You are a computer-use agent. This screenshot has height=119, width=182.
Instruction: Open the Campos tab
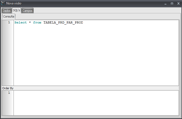27,11
